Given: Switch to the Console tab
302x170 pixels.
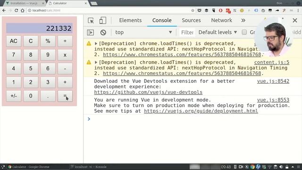Looking at the screenshot, I should 162,20.
